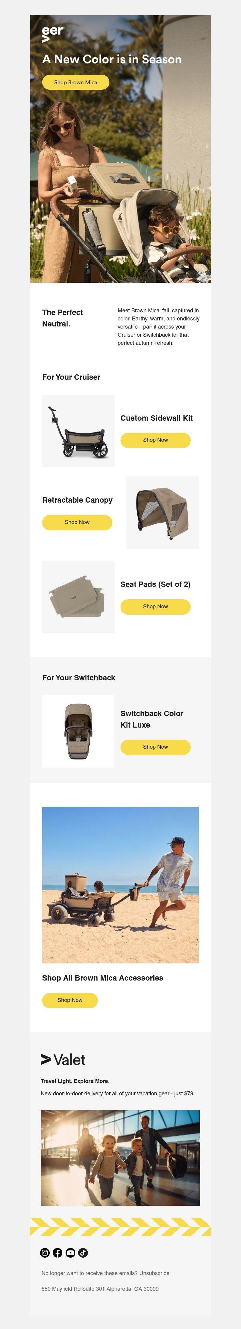This screenshot has width=241, height=1329.
Task: Click the Valet logo
Action: click(x=63, y=1060)
